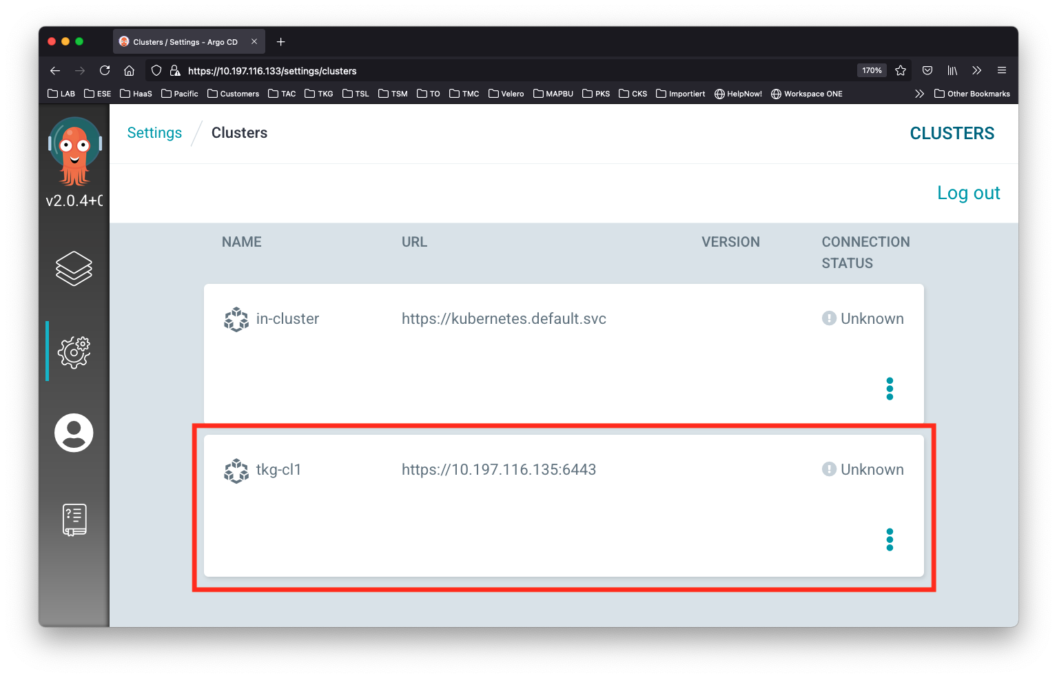This screenshot has width=1057, height=678.
Task: Open the Firefox library icon
Action: [952, 70]
